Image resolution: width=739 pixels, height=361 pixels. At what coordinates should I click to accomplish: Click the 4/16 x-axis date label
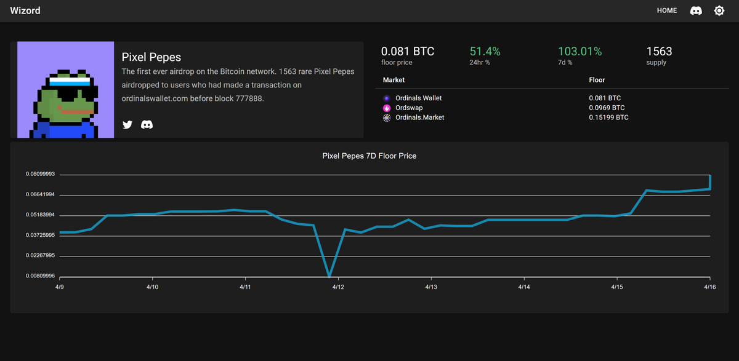point(709,287)
